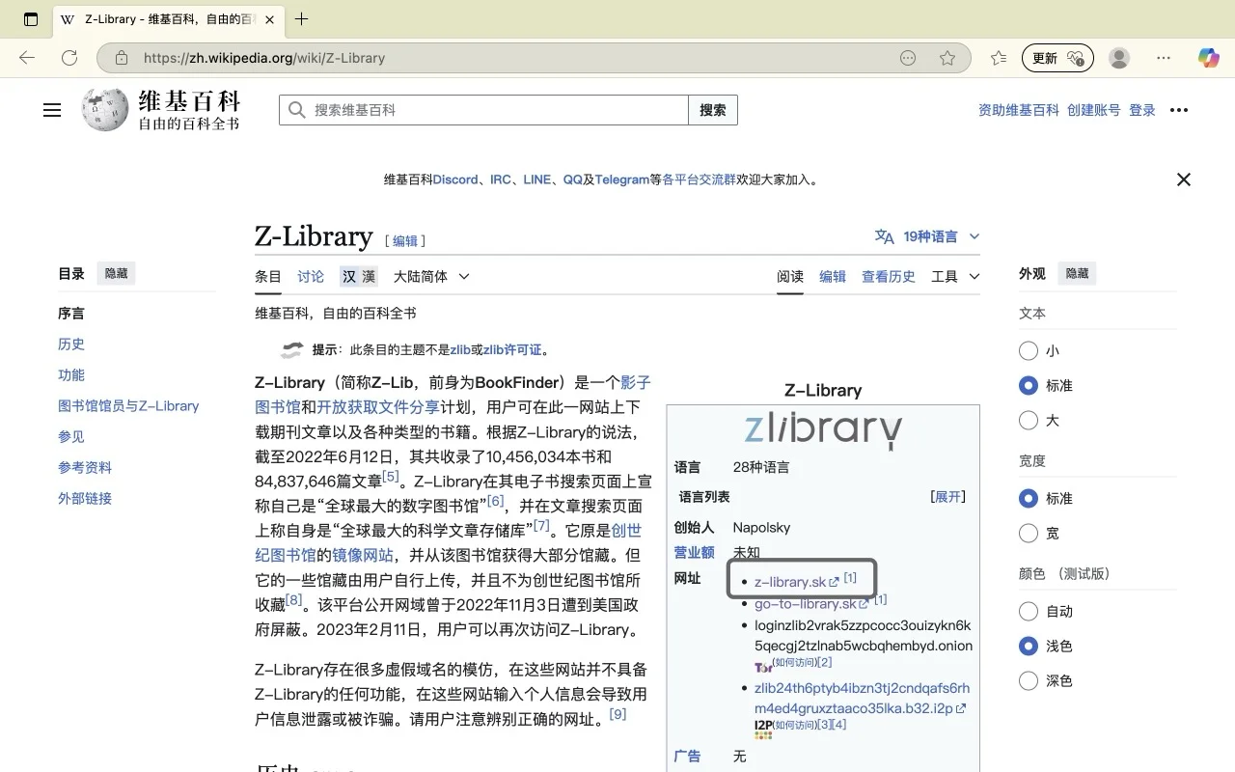
Task: Open the z-library.sk website link
Action: tap(797, 582)
